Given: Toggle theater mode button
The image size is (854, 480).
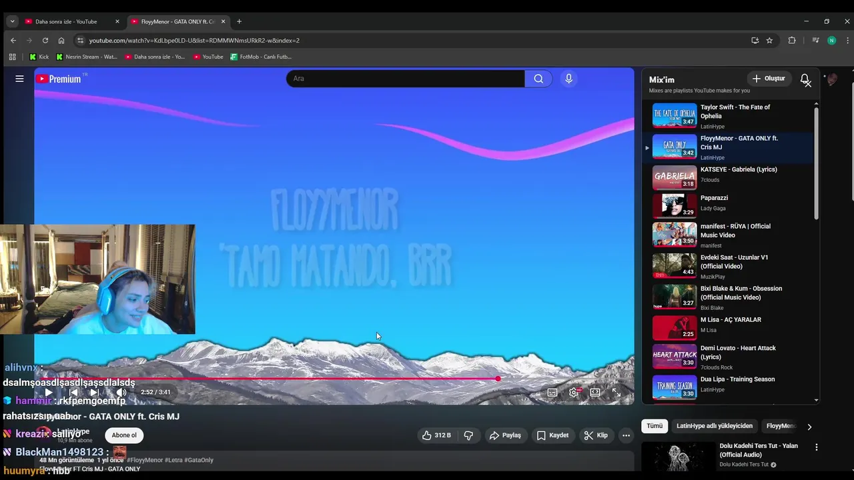Looking at the screenshot, I should [595, 393].
